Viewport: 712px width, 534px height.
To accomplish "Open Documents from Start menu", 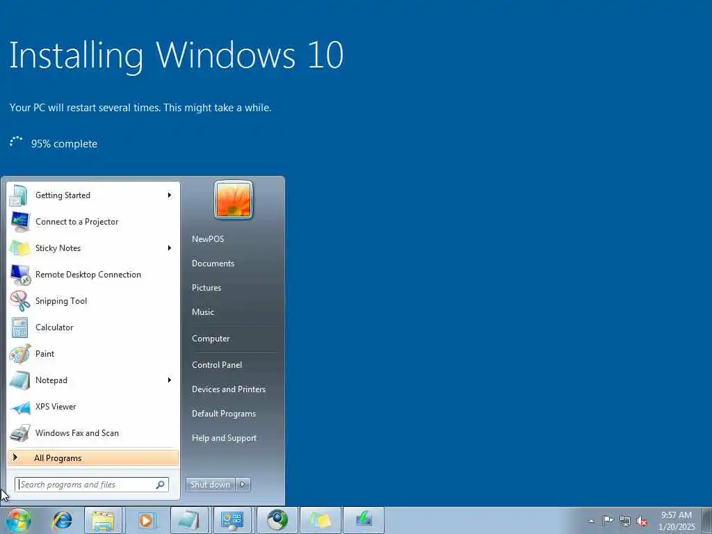I will 213,264.
